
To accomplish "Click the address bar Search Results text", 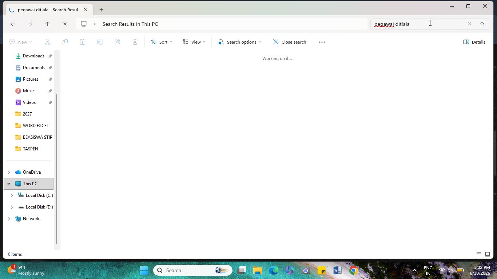I will coord(130,24).
